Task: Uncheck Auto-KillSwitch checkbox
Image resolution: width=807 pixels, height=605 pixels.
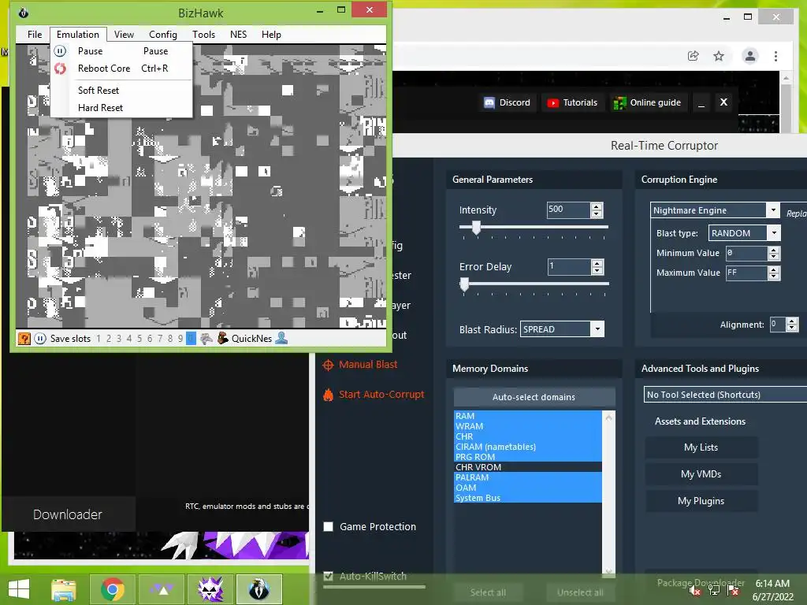Action: coord(329,576)
